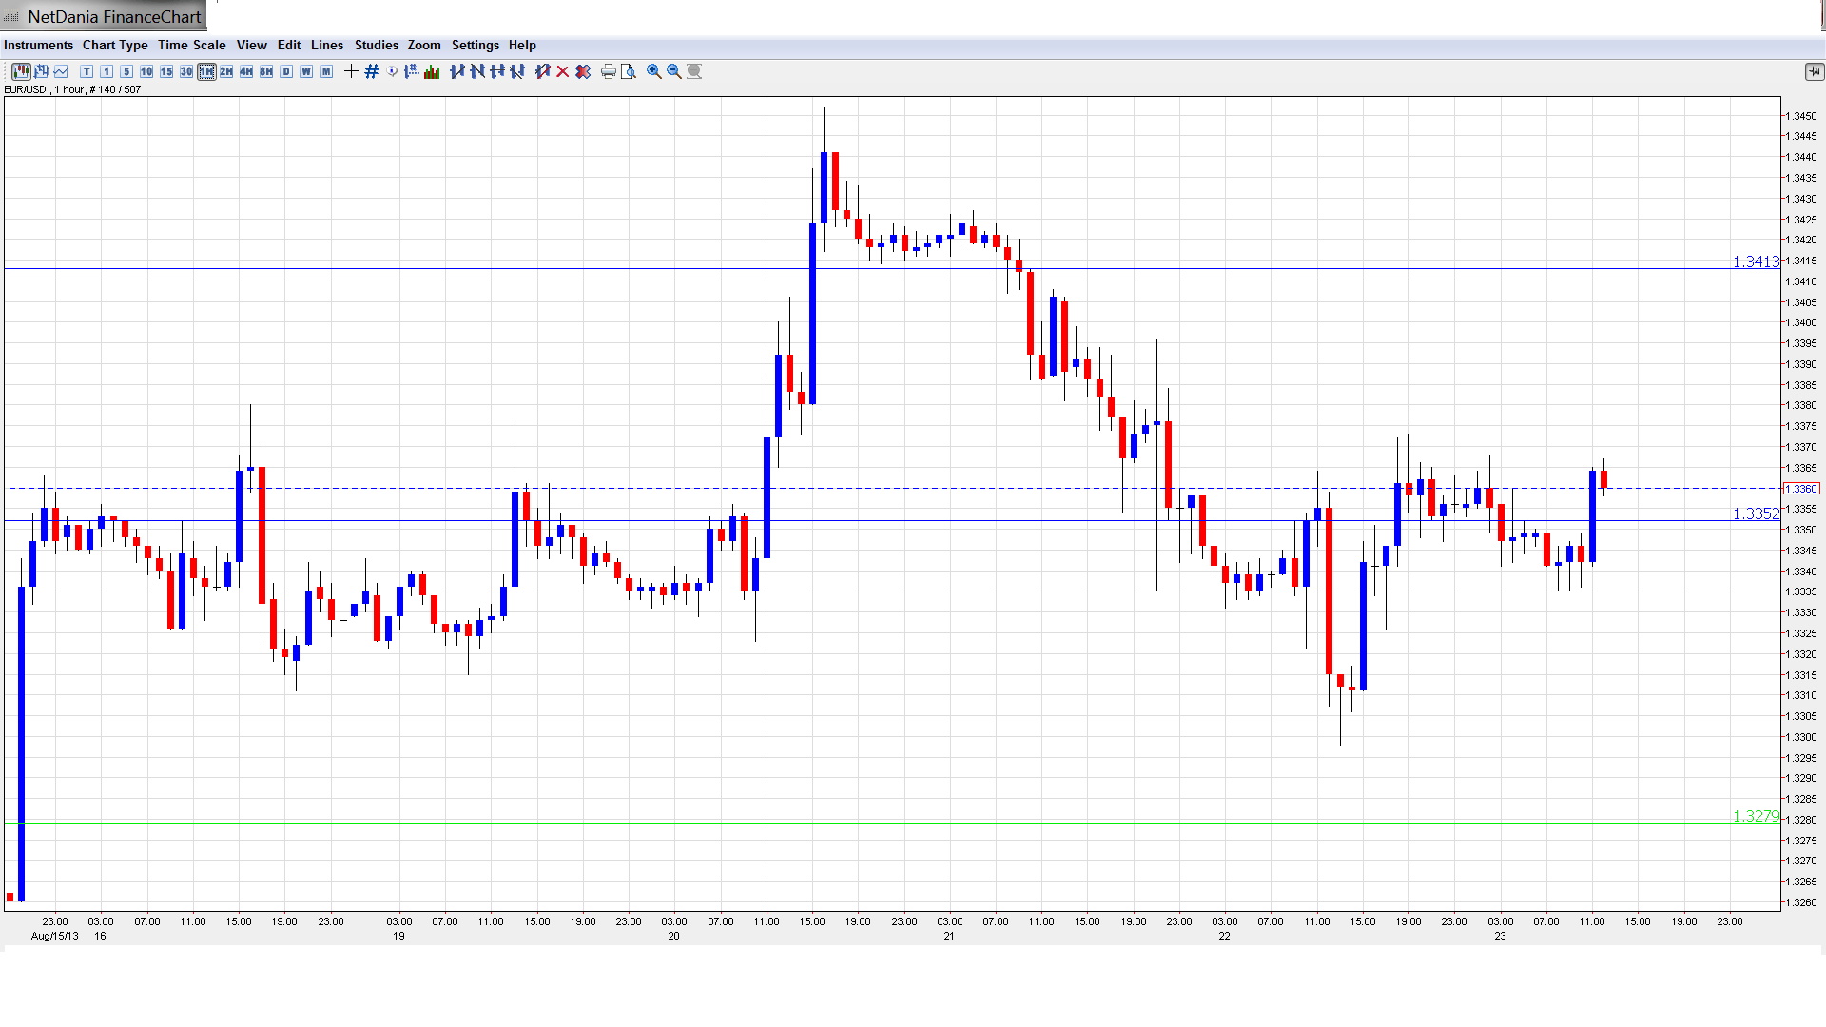Expand the Time Scale menu

[x=191, y=45]
